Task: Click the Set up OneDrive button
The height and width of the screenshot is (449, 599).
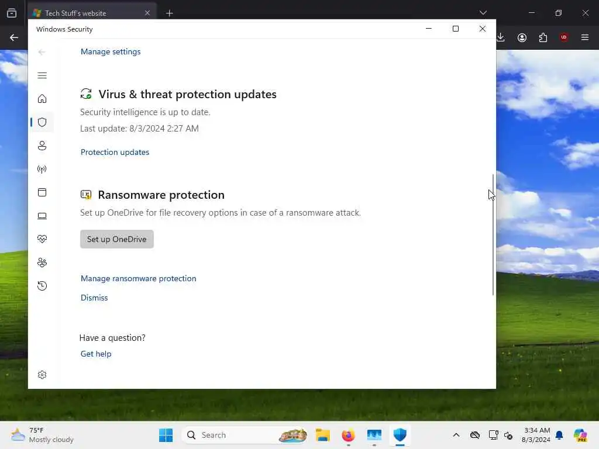Action: click(x=117, y=239)
